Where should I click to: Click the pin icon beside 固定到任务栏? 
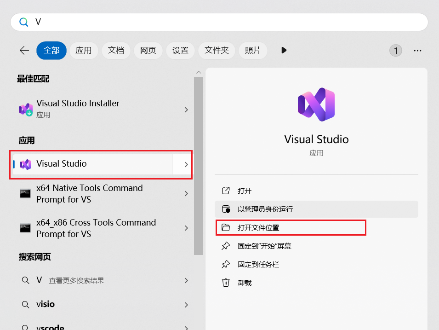226,264
